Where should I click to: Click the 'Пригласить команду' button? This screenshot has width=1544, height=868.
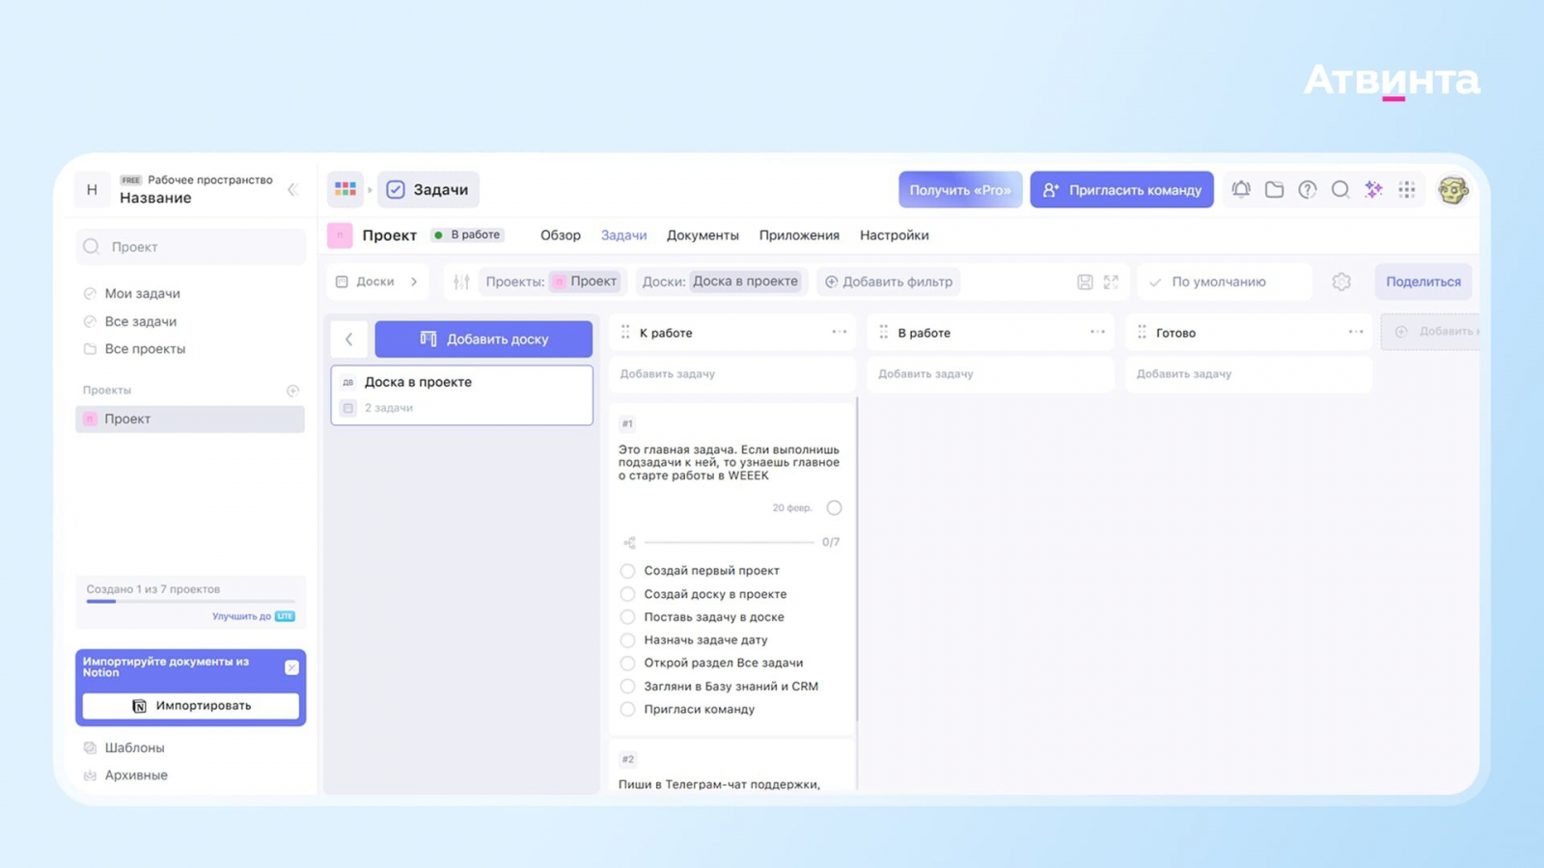(x=1121, y=190)
